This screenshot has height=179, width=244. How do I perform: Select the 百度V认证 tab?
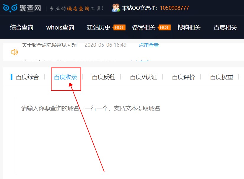point(143,77)
